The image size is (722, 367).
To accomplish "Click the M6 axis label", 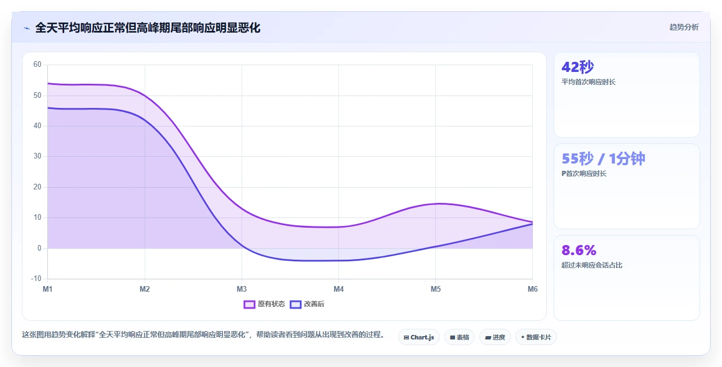I will click(x=532, y=289).
